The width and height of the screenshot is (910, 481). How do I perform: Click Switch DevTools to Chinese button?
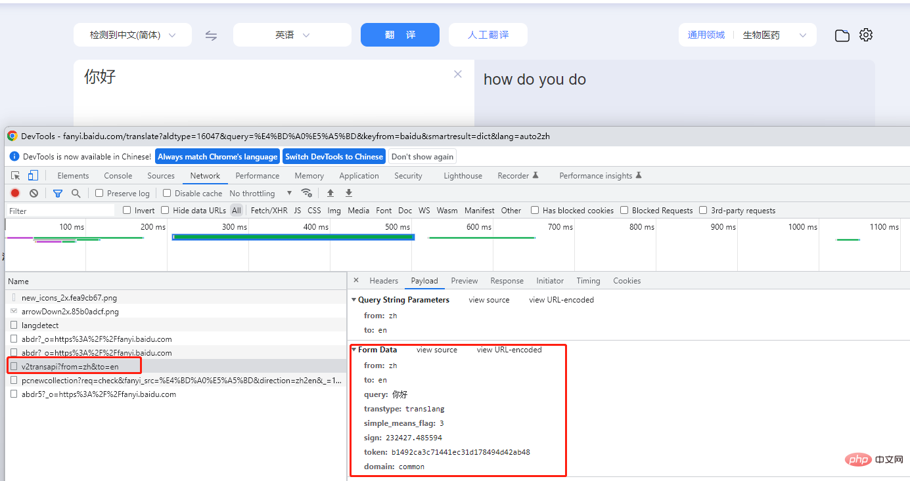[x=334, y=156]
